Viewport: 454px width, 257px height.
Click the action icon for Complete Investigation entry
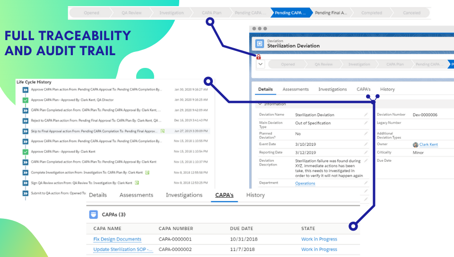coord(26,173)
